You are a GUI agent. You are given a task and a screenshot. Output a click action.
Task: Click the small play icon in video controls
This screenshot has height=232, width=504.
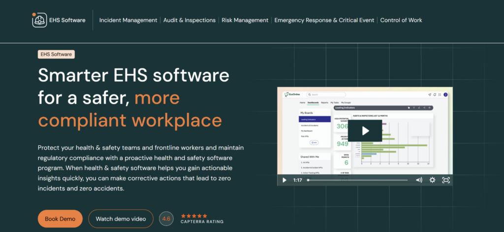[284, 180]
